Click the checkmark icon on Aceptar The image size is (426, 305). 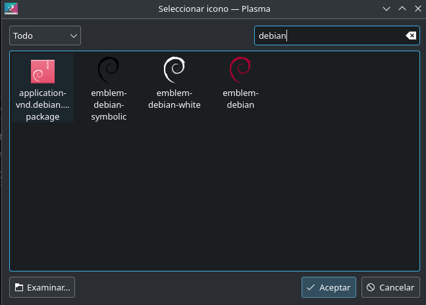pos(311,287)
